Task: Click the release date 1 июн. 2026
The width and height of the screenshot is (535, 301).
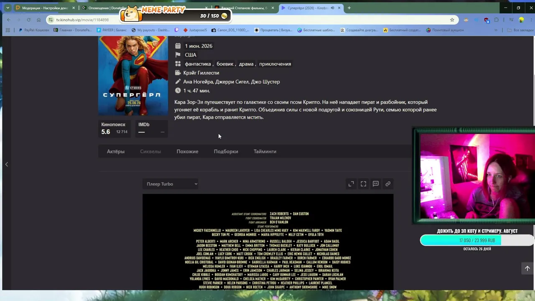Action: [x=199, y=46]
